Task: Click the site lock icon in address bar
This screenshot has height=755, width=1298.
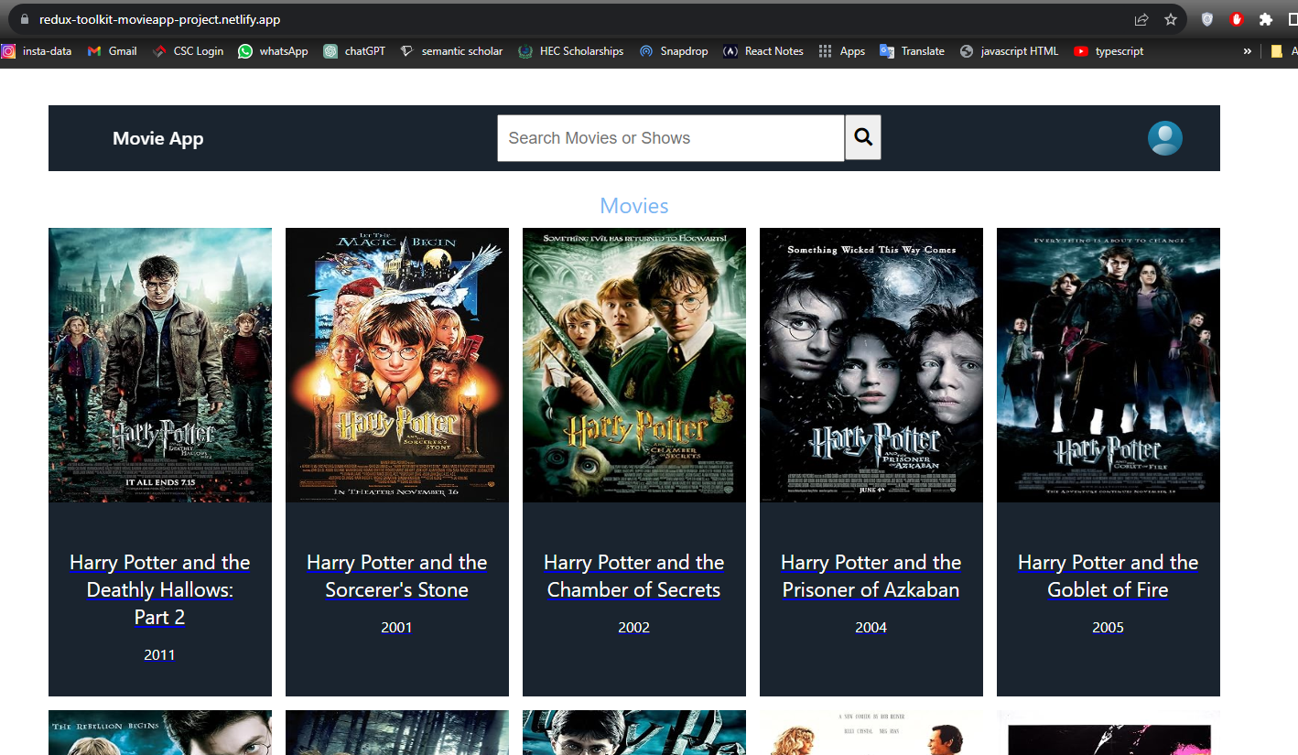Action: pos(24,19)
